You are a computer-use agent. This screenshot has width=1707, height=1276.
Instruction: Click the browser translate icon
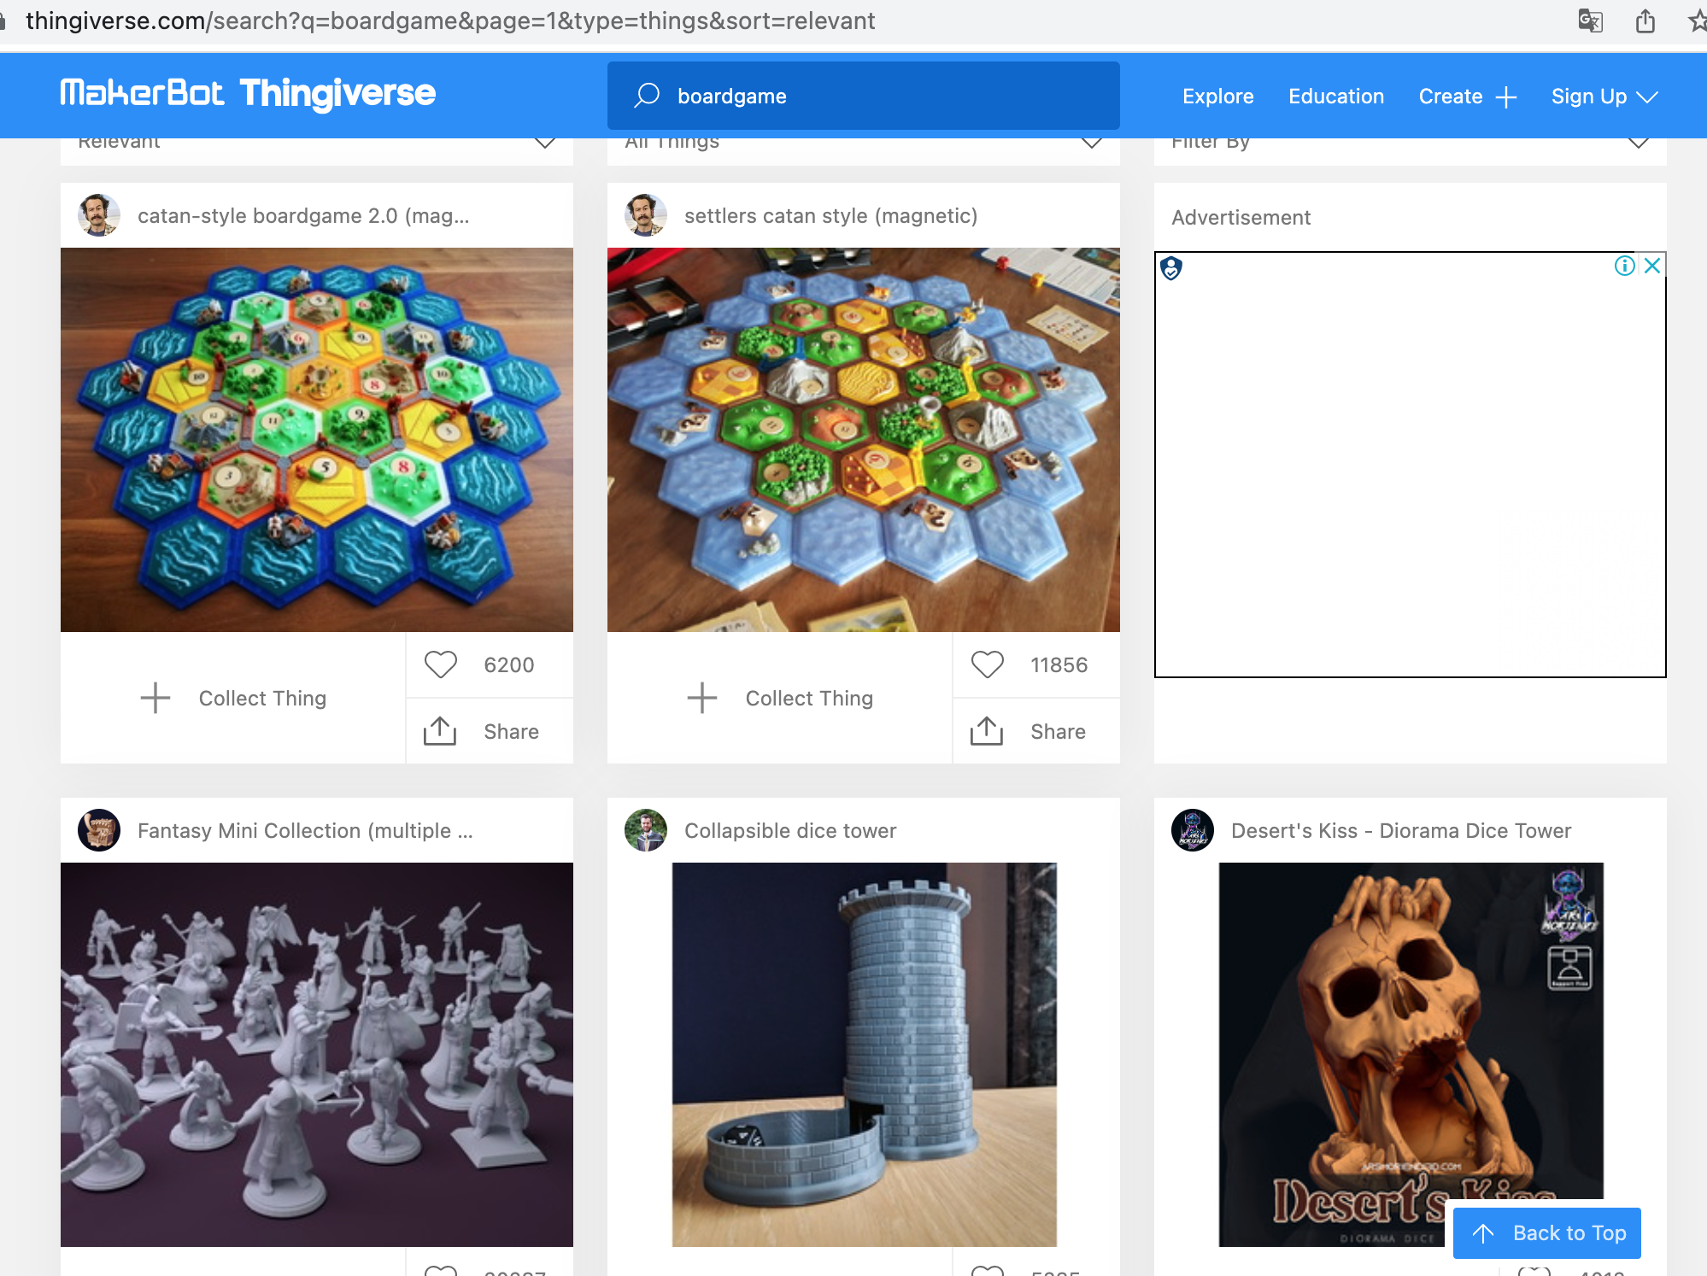click(1590, 20)
